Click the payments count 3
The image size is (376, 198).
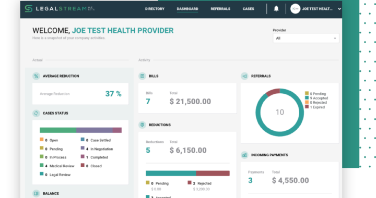(250, 180)
